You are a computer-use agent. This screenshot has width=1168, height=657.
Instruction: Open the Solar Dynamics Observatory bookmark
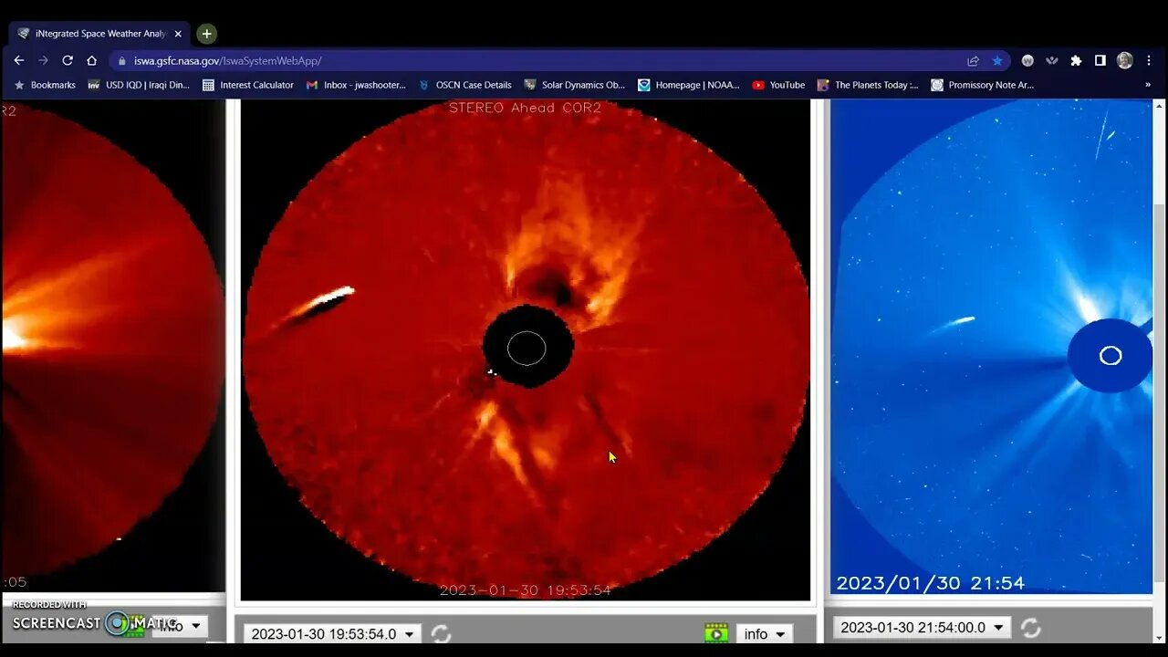tap(575, 85)
